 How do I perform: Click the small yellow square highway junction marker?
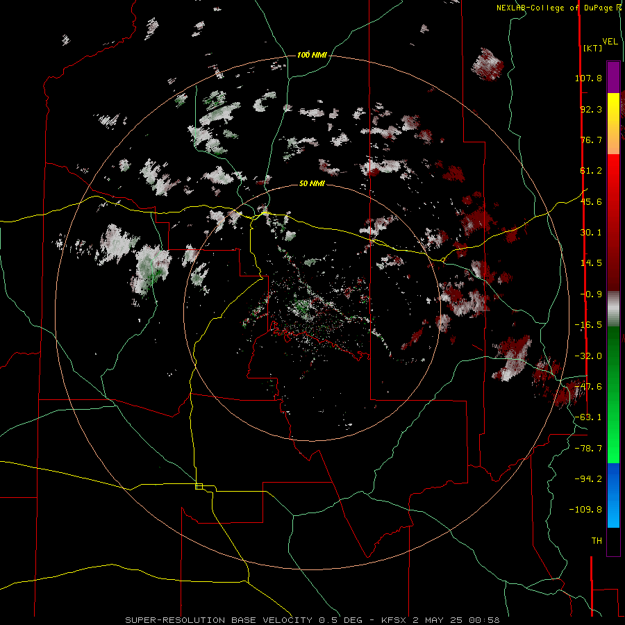coord(199,486)
